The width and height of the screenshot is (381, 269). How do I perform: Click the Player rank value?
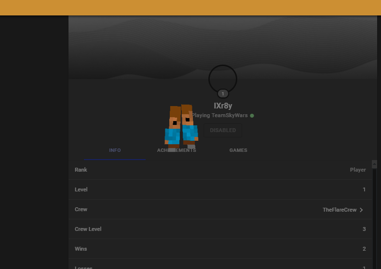358,170
